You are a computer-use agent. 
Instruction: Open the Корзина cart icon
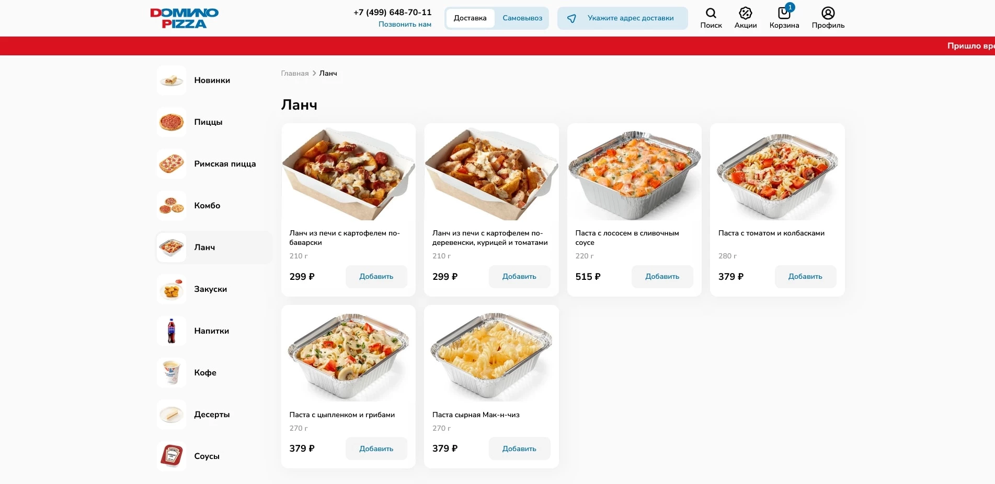(784, 14)
